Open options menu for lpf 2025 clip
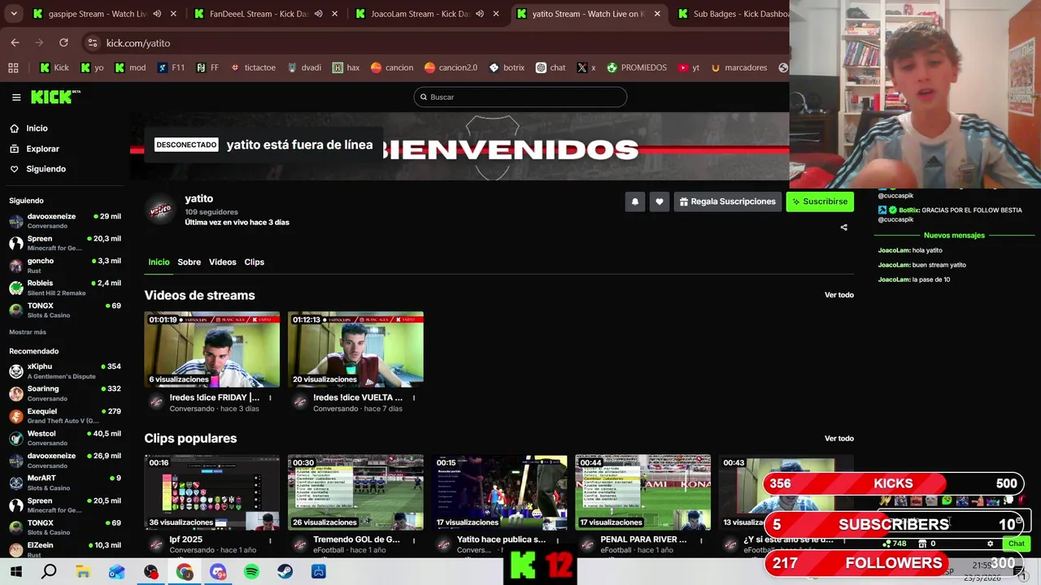 pyautogui.click(x=270, y=540)
